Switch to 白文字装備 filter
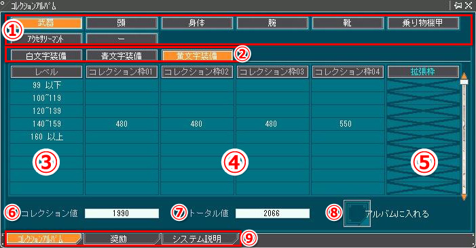Screen dimensions: 476x248 pos(46,56)
